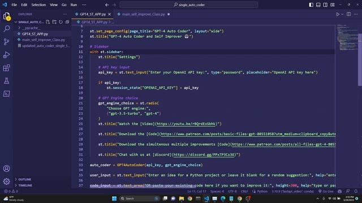Open File Explorer from taskbar
Screen dimensions: 362x203
182,198
